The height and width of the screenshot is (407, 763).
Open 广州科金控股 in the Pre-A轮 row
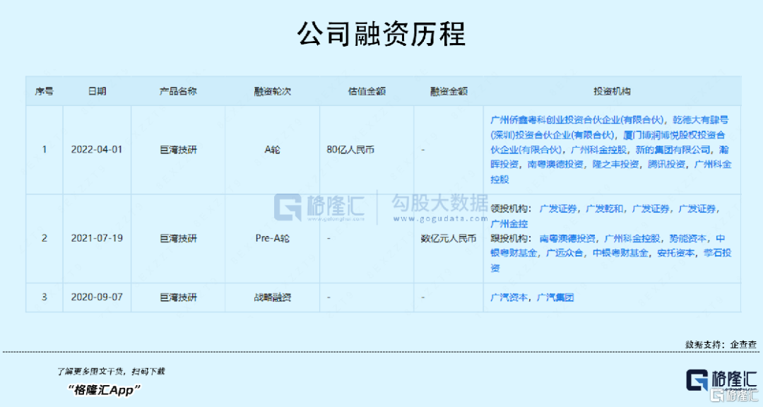632,239
